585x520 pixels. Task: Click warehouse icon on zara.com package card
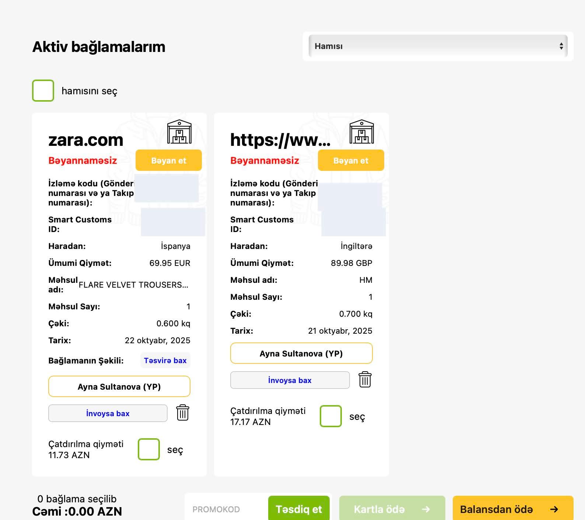(179, 132)
